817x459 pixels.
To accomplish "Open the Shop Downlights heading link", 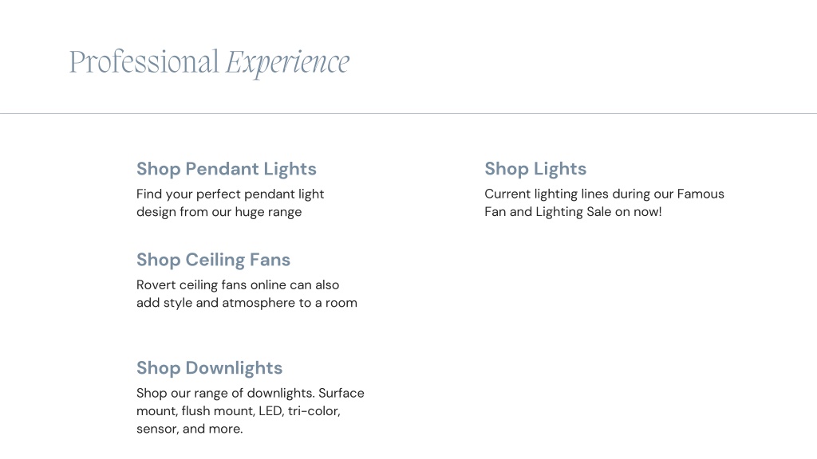I will [210, 368].
